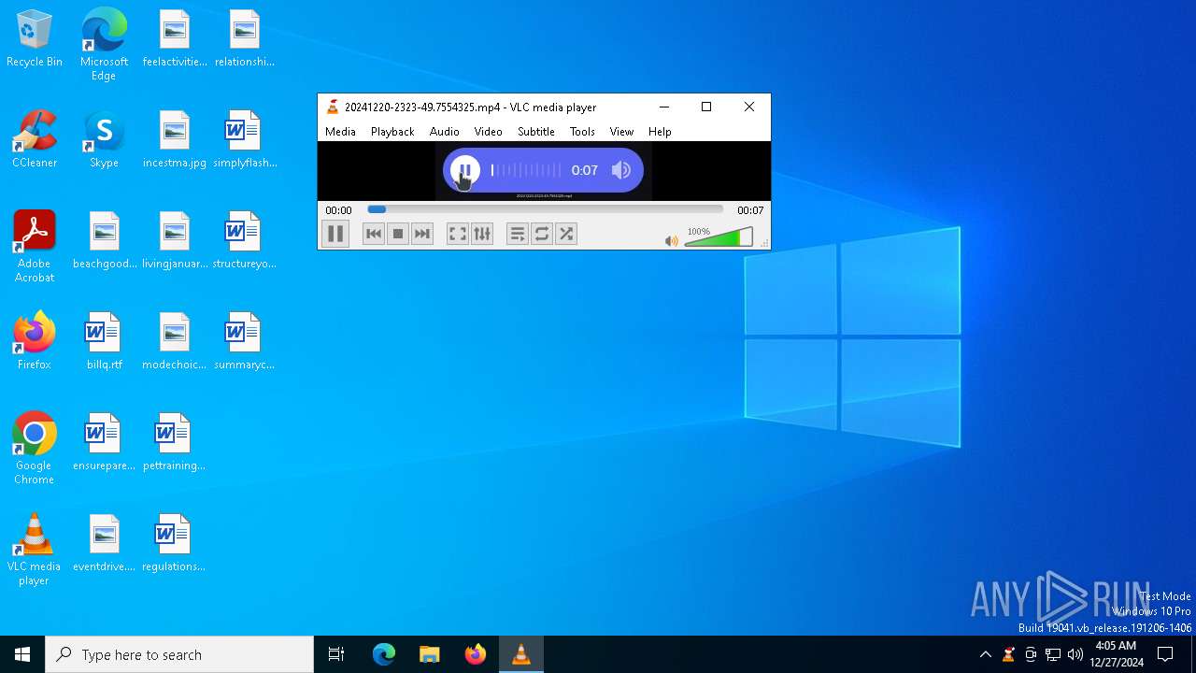Click the pause button inside the video
This screenshot has width=1196, height=673.
tap(464, 170)
